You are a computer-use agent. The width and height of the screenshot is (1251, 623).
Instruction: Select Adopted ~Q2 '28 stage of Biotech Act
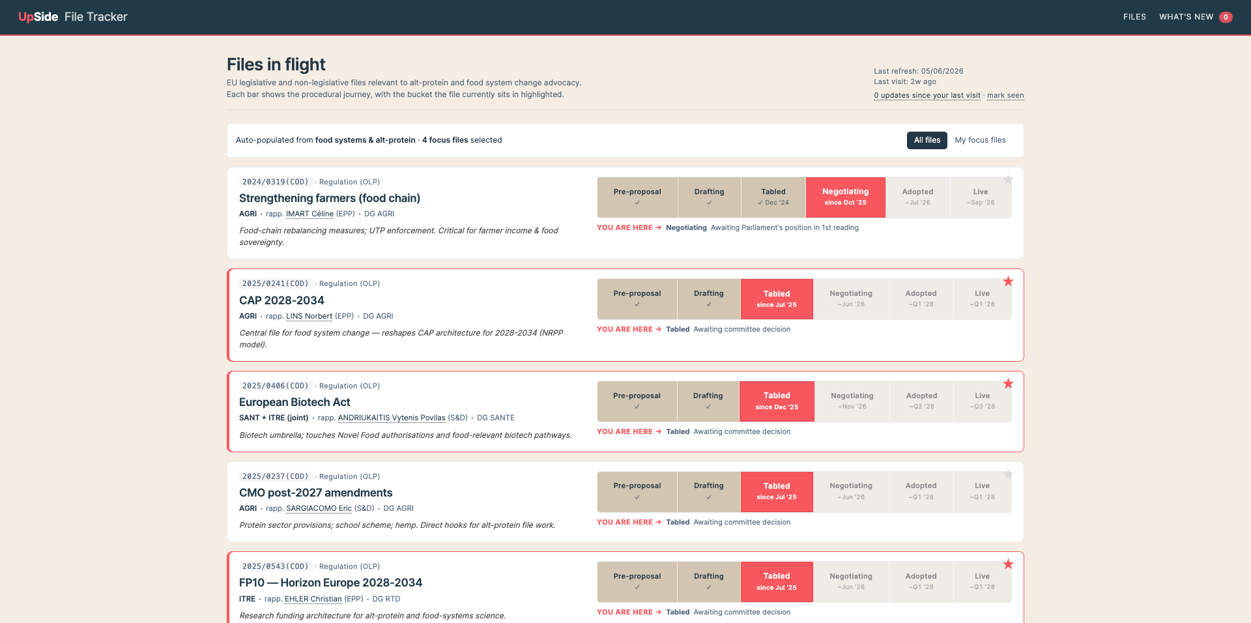coord(921,401)
